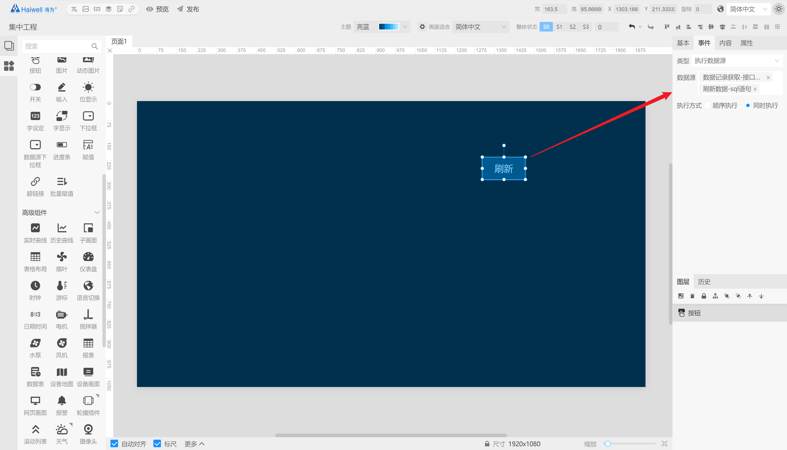Switch to the 基本 tab
This screenshot has height=450, width=787.
tap(683, 43)
